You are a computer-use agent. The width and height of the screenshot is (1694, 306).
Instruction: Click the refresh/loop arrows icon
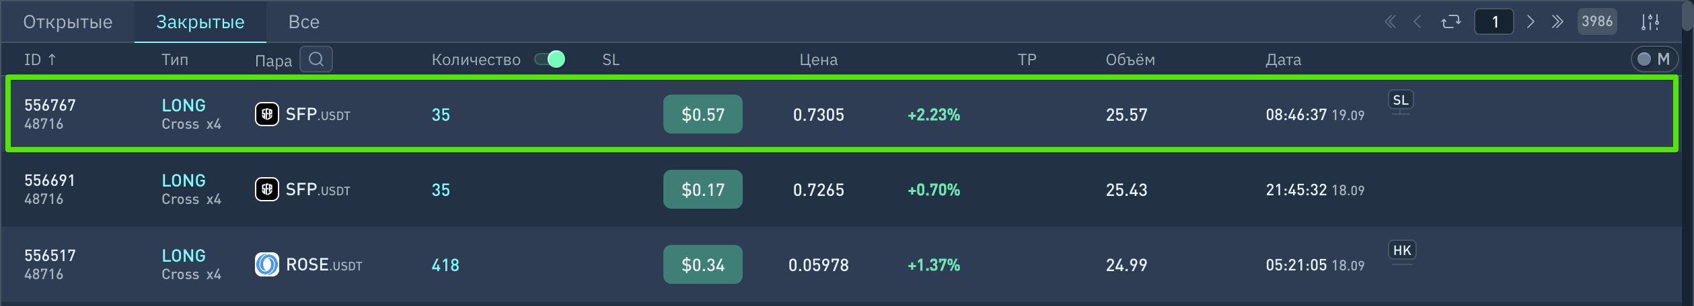tap(1450, 22)
